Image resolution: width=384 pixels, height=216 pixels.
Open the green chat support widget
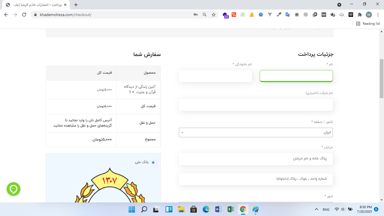coord(13,189)
